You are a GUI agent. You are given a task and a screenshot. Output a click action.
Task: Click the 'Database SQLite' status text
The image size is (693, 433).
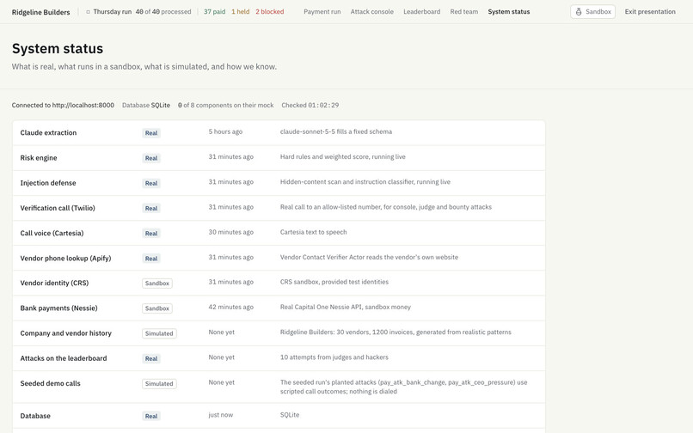(x=146, y=105)
